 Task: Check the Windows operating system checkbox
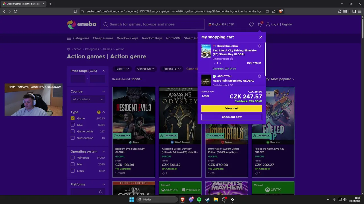73,158
